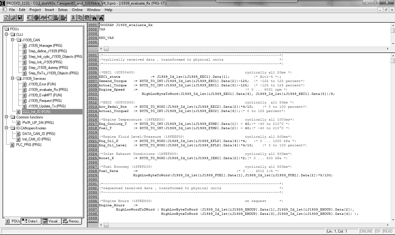Open the Window menu
The image size is (395, 235).
(94, 10)
